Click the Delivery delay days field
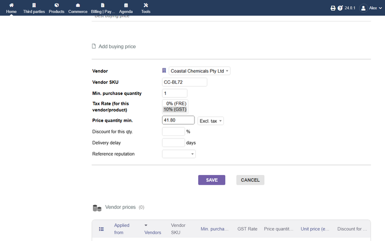 [173, 143]
